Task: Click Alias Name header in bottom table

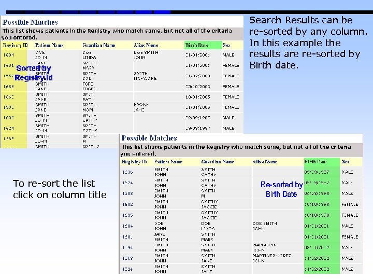Action: click(265, 162)
